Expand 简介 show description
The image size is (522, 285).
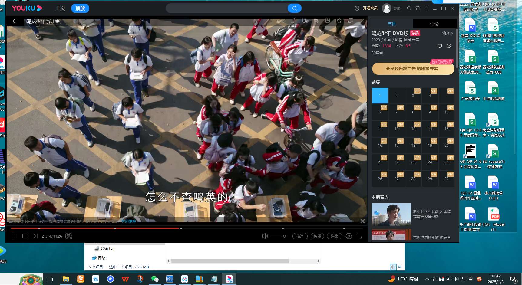click(x=447, y=33)
